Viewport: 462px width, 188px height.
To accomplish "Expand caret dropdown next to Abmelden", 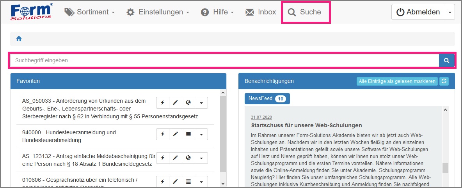I will [450, 12].
